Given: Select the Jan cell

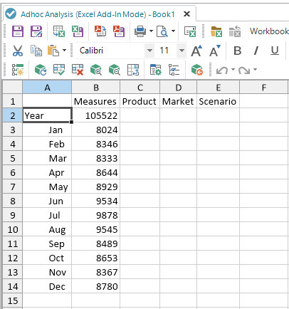Looking at the screenshot, I should pos(47,130).
